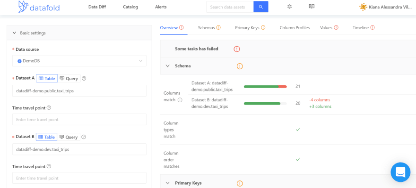
Task: Click the +3 columns text
Action: coord(320,106)
